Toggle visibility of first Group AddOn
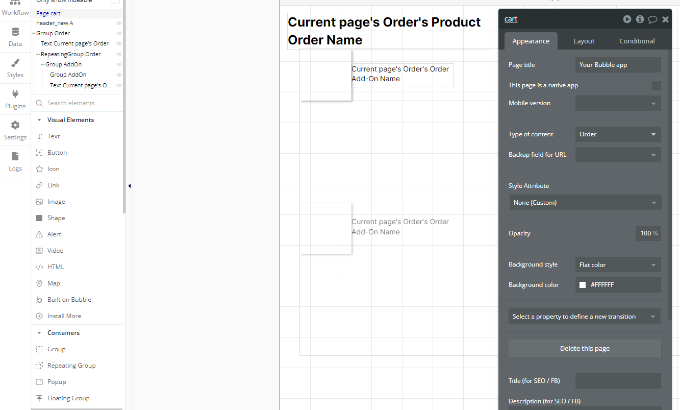The height and width of the screenshot is (410, 680). coord(119,65)
